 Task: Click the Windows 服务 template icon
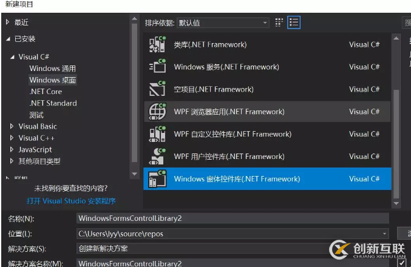157,67
